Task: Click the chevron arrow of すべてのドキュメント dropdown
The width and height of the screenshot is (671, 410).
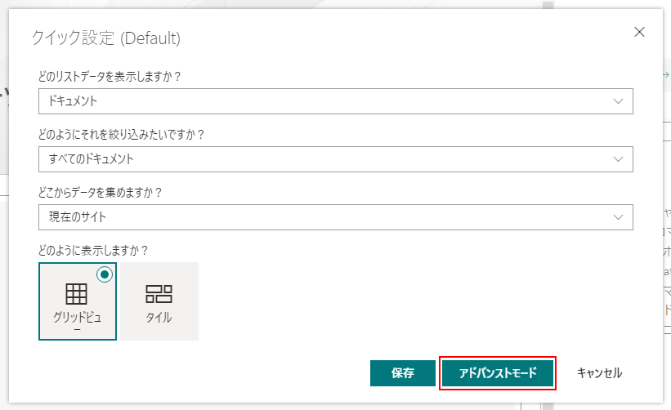Action: [618, 159]
